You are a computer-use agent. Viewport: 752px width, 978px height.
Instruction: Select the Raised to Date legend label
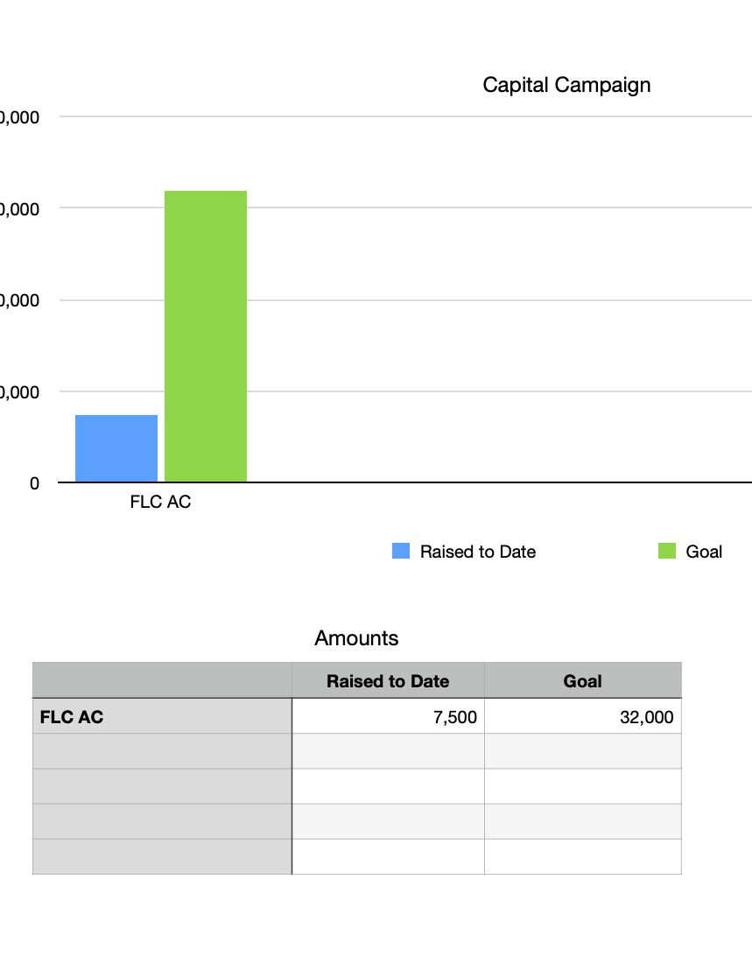pyautogui.click(x=478, y=552)
